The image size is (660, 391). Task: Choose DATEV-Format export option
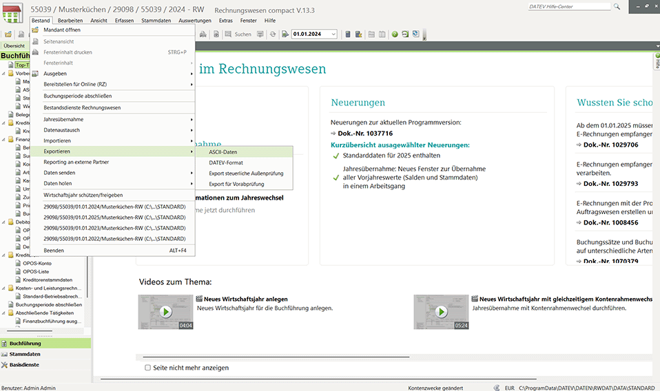[x=244, y=162]
